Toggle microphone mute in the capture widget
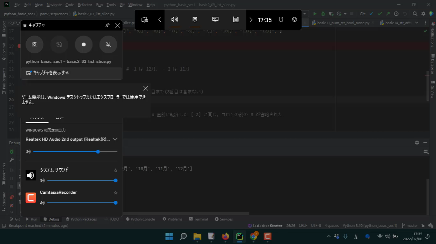Viewport: 436px width, 244px height. (108, 44)
